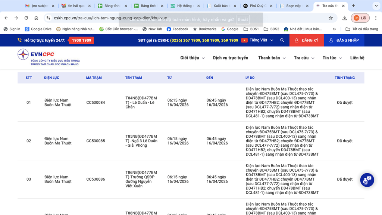The height and width of the screenshot is (215, 382).
Task: Reload the page
Action: pyautogui.click(x=26, y=18)
